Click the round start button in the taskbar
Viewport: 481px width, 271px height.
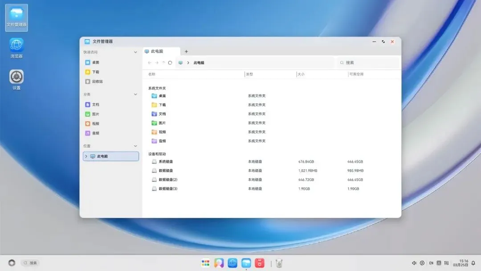click(12, 263)
